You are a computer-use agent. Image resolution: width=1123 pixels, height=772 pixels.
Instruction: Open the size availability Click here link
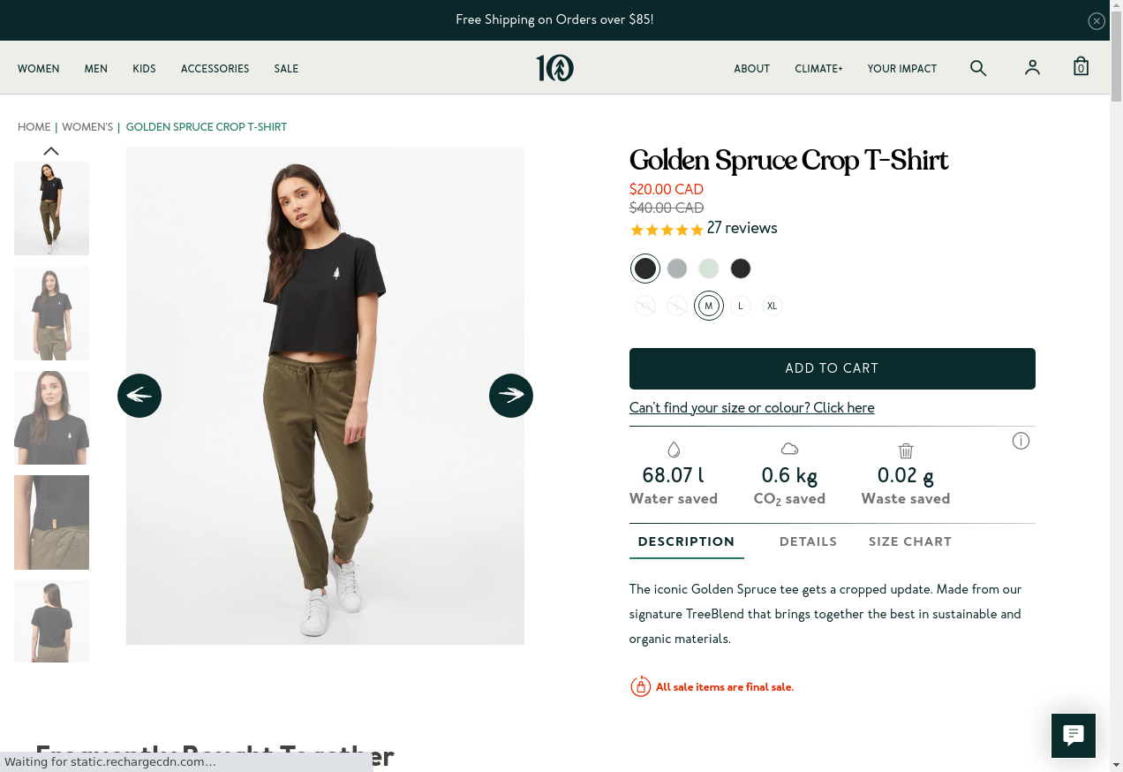(751, 408)
